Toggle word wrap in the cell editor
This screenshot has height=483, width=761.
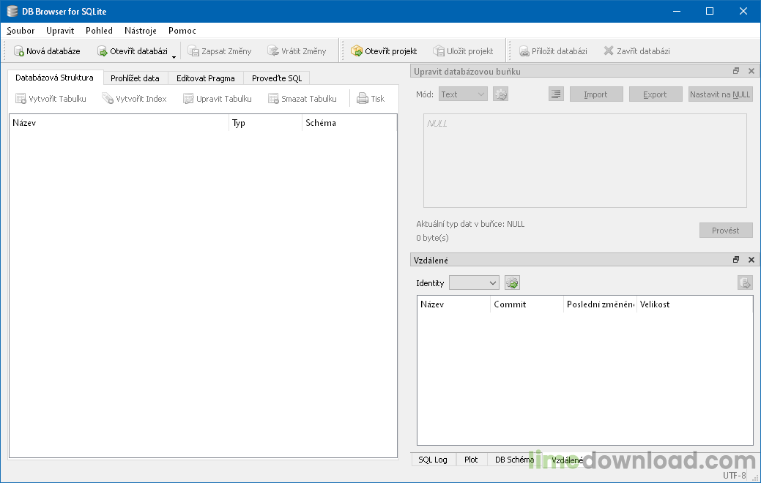point(556,94)
